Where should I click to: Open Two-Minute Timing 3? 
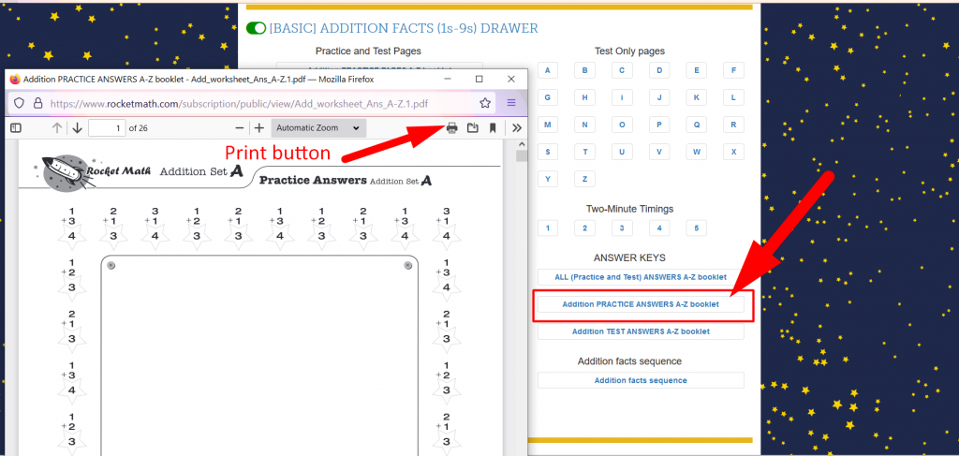coord(622,228)
